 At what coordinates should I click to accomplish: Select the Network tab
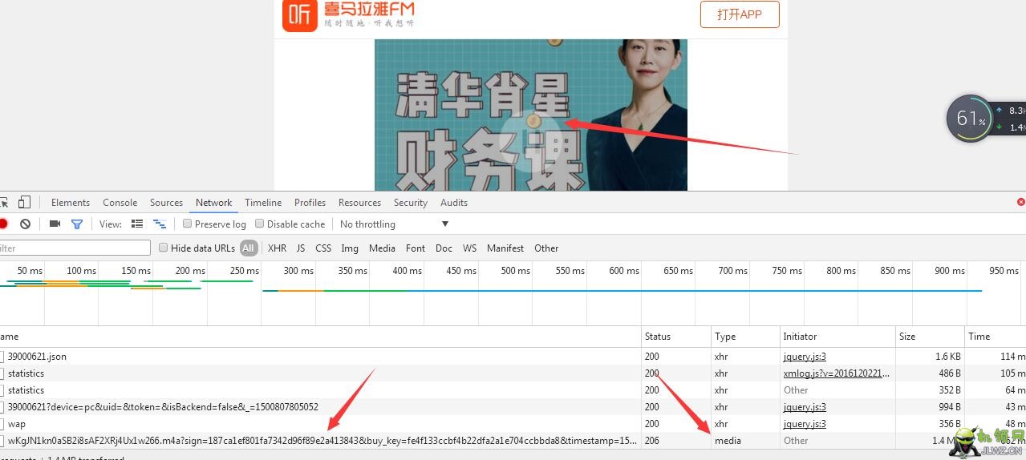(214, 203)
